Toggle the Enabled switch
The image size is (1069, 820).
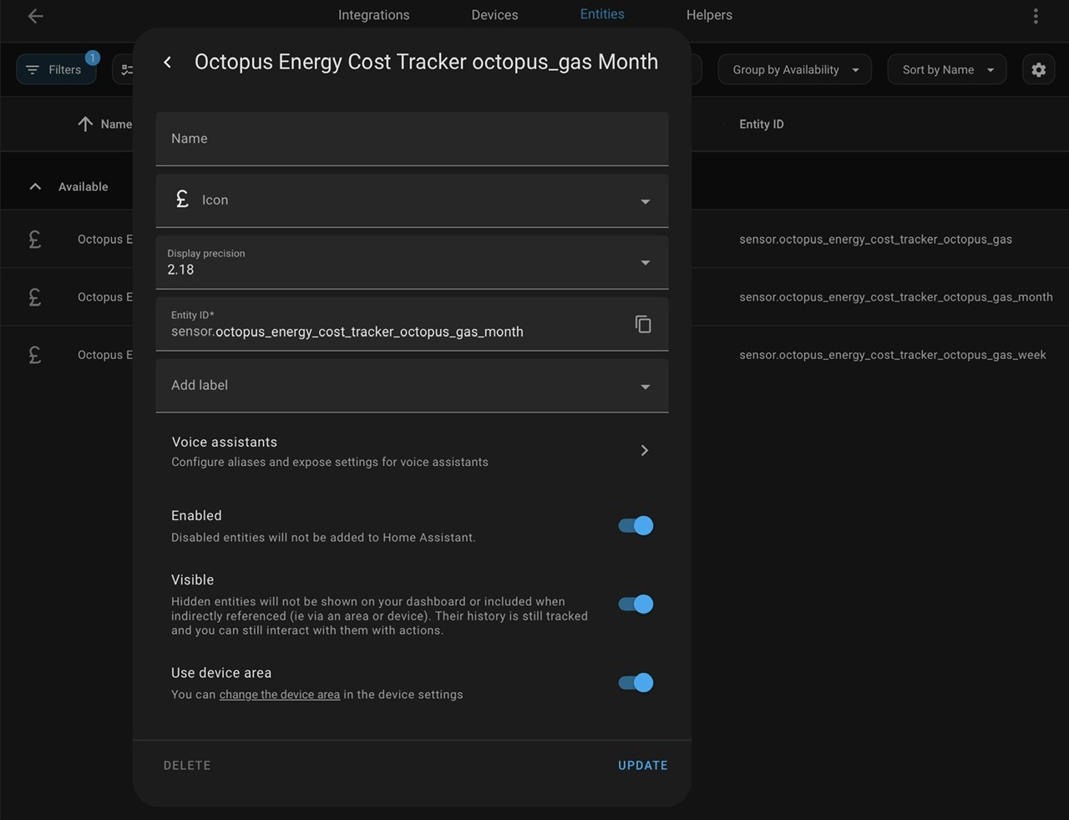[x=636, y=525]
